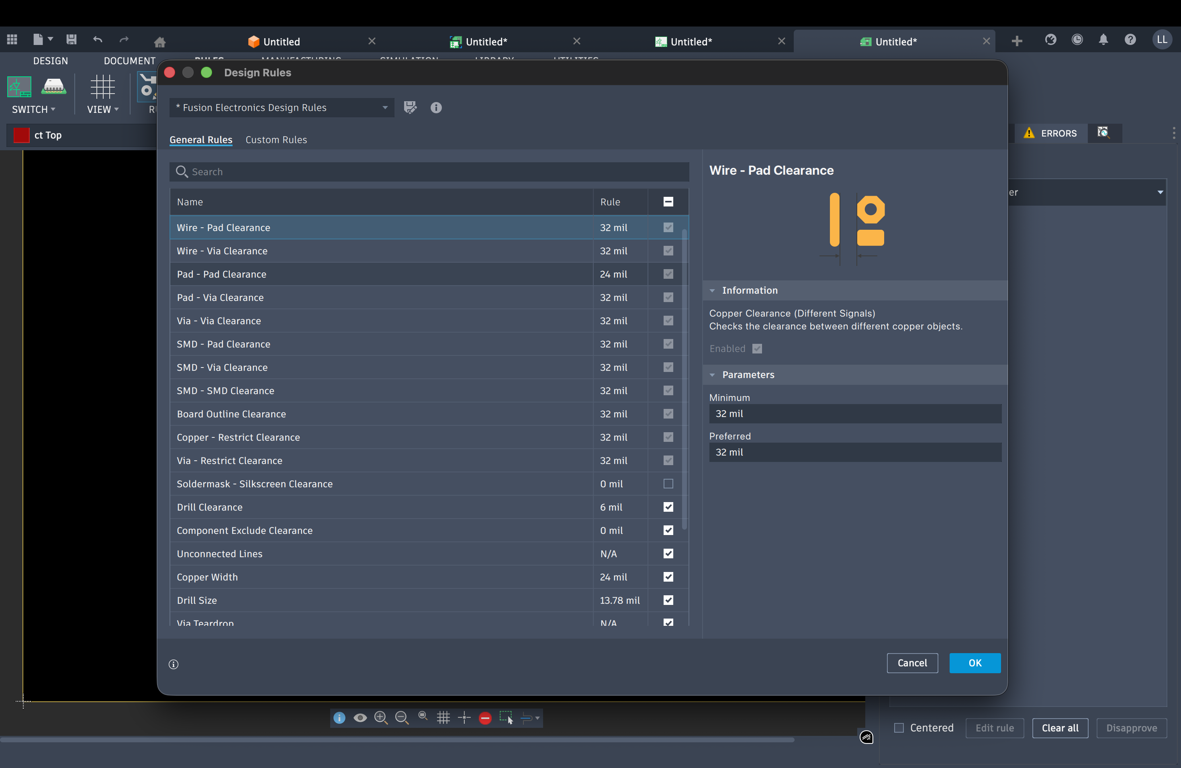
Task: Open the ERRORS tab
Action: 1050,133
